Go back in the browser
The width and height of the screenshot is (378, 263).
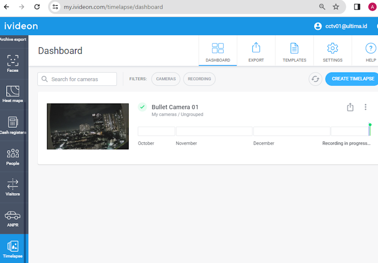[7, 7]
